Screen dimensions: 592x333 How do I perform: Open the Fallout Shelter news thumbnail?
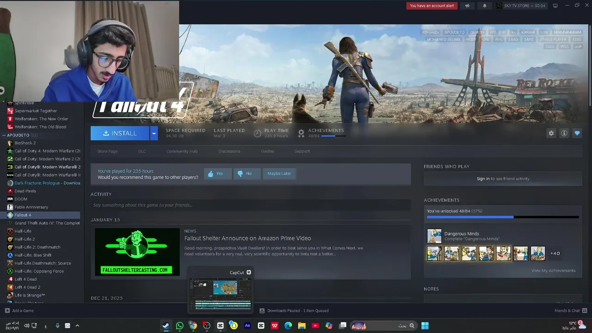pos(137,252)
